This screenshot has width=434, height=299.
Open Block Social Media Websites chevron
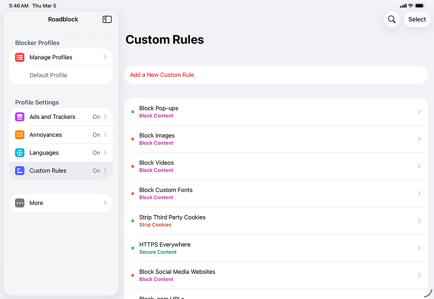(419, 275)
